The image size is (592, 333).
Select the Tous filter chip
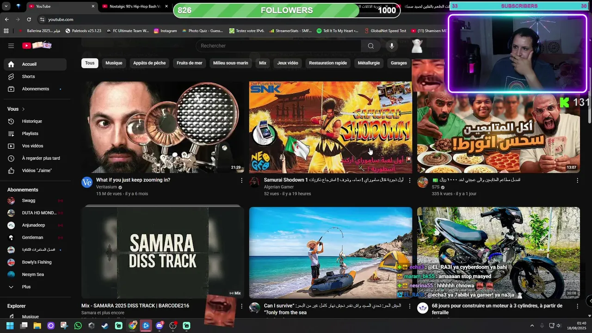90,63
